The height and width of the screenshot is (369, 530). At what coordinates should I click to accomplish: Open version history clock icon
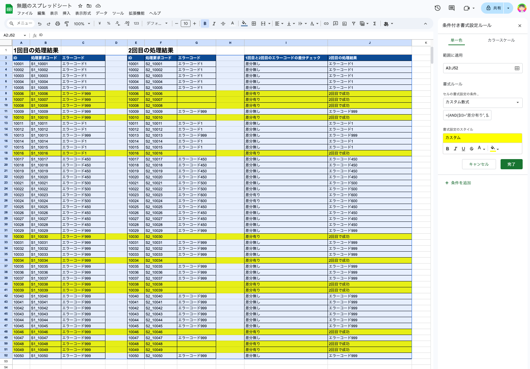pos(438,8)
